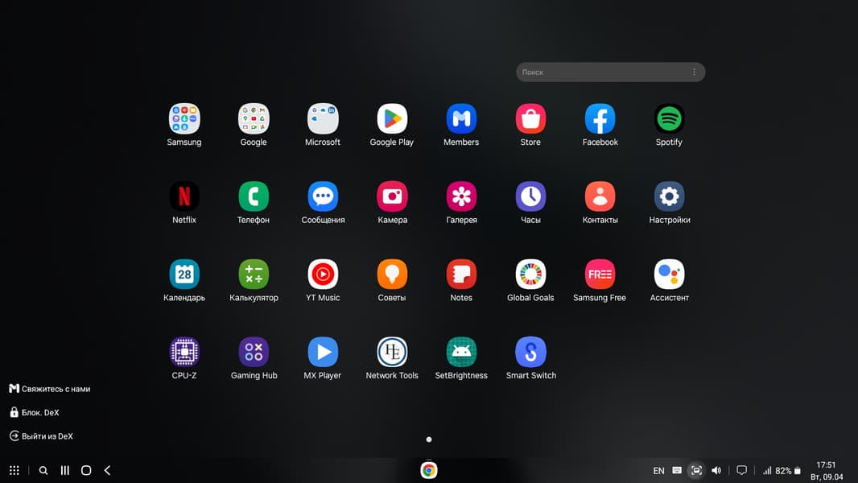Open the apps grid in the taskbar
This screenshot has height=483, width=858.
click(x=14, y=470)
